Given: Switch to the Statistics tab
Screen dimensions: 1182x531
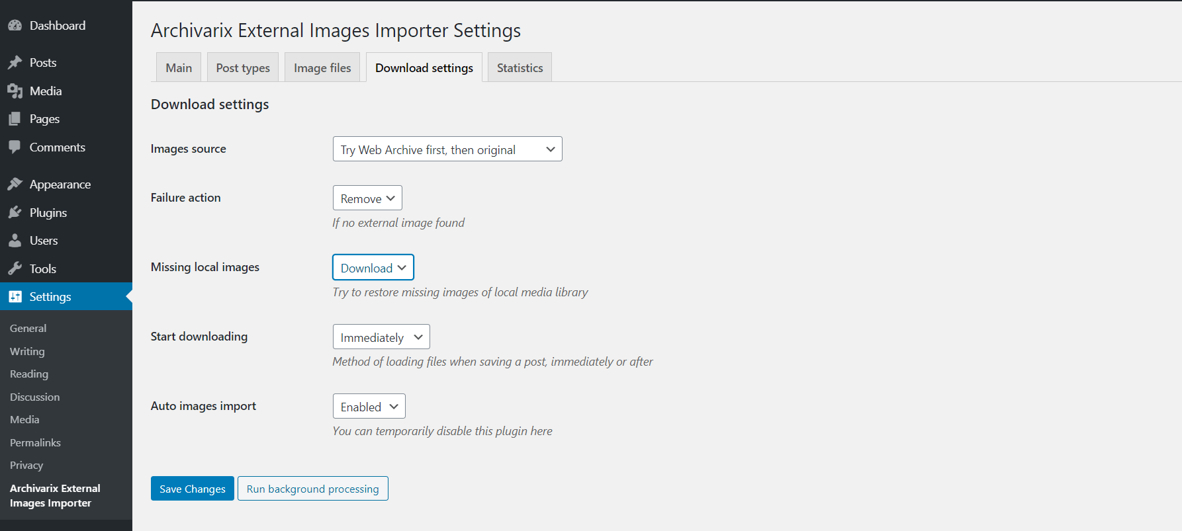Looking at the screenshot, I should [x=520, y=67].
